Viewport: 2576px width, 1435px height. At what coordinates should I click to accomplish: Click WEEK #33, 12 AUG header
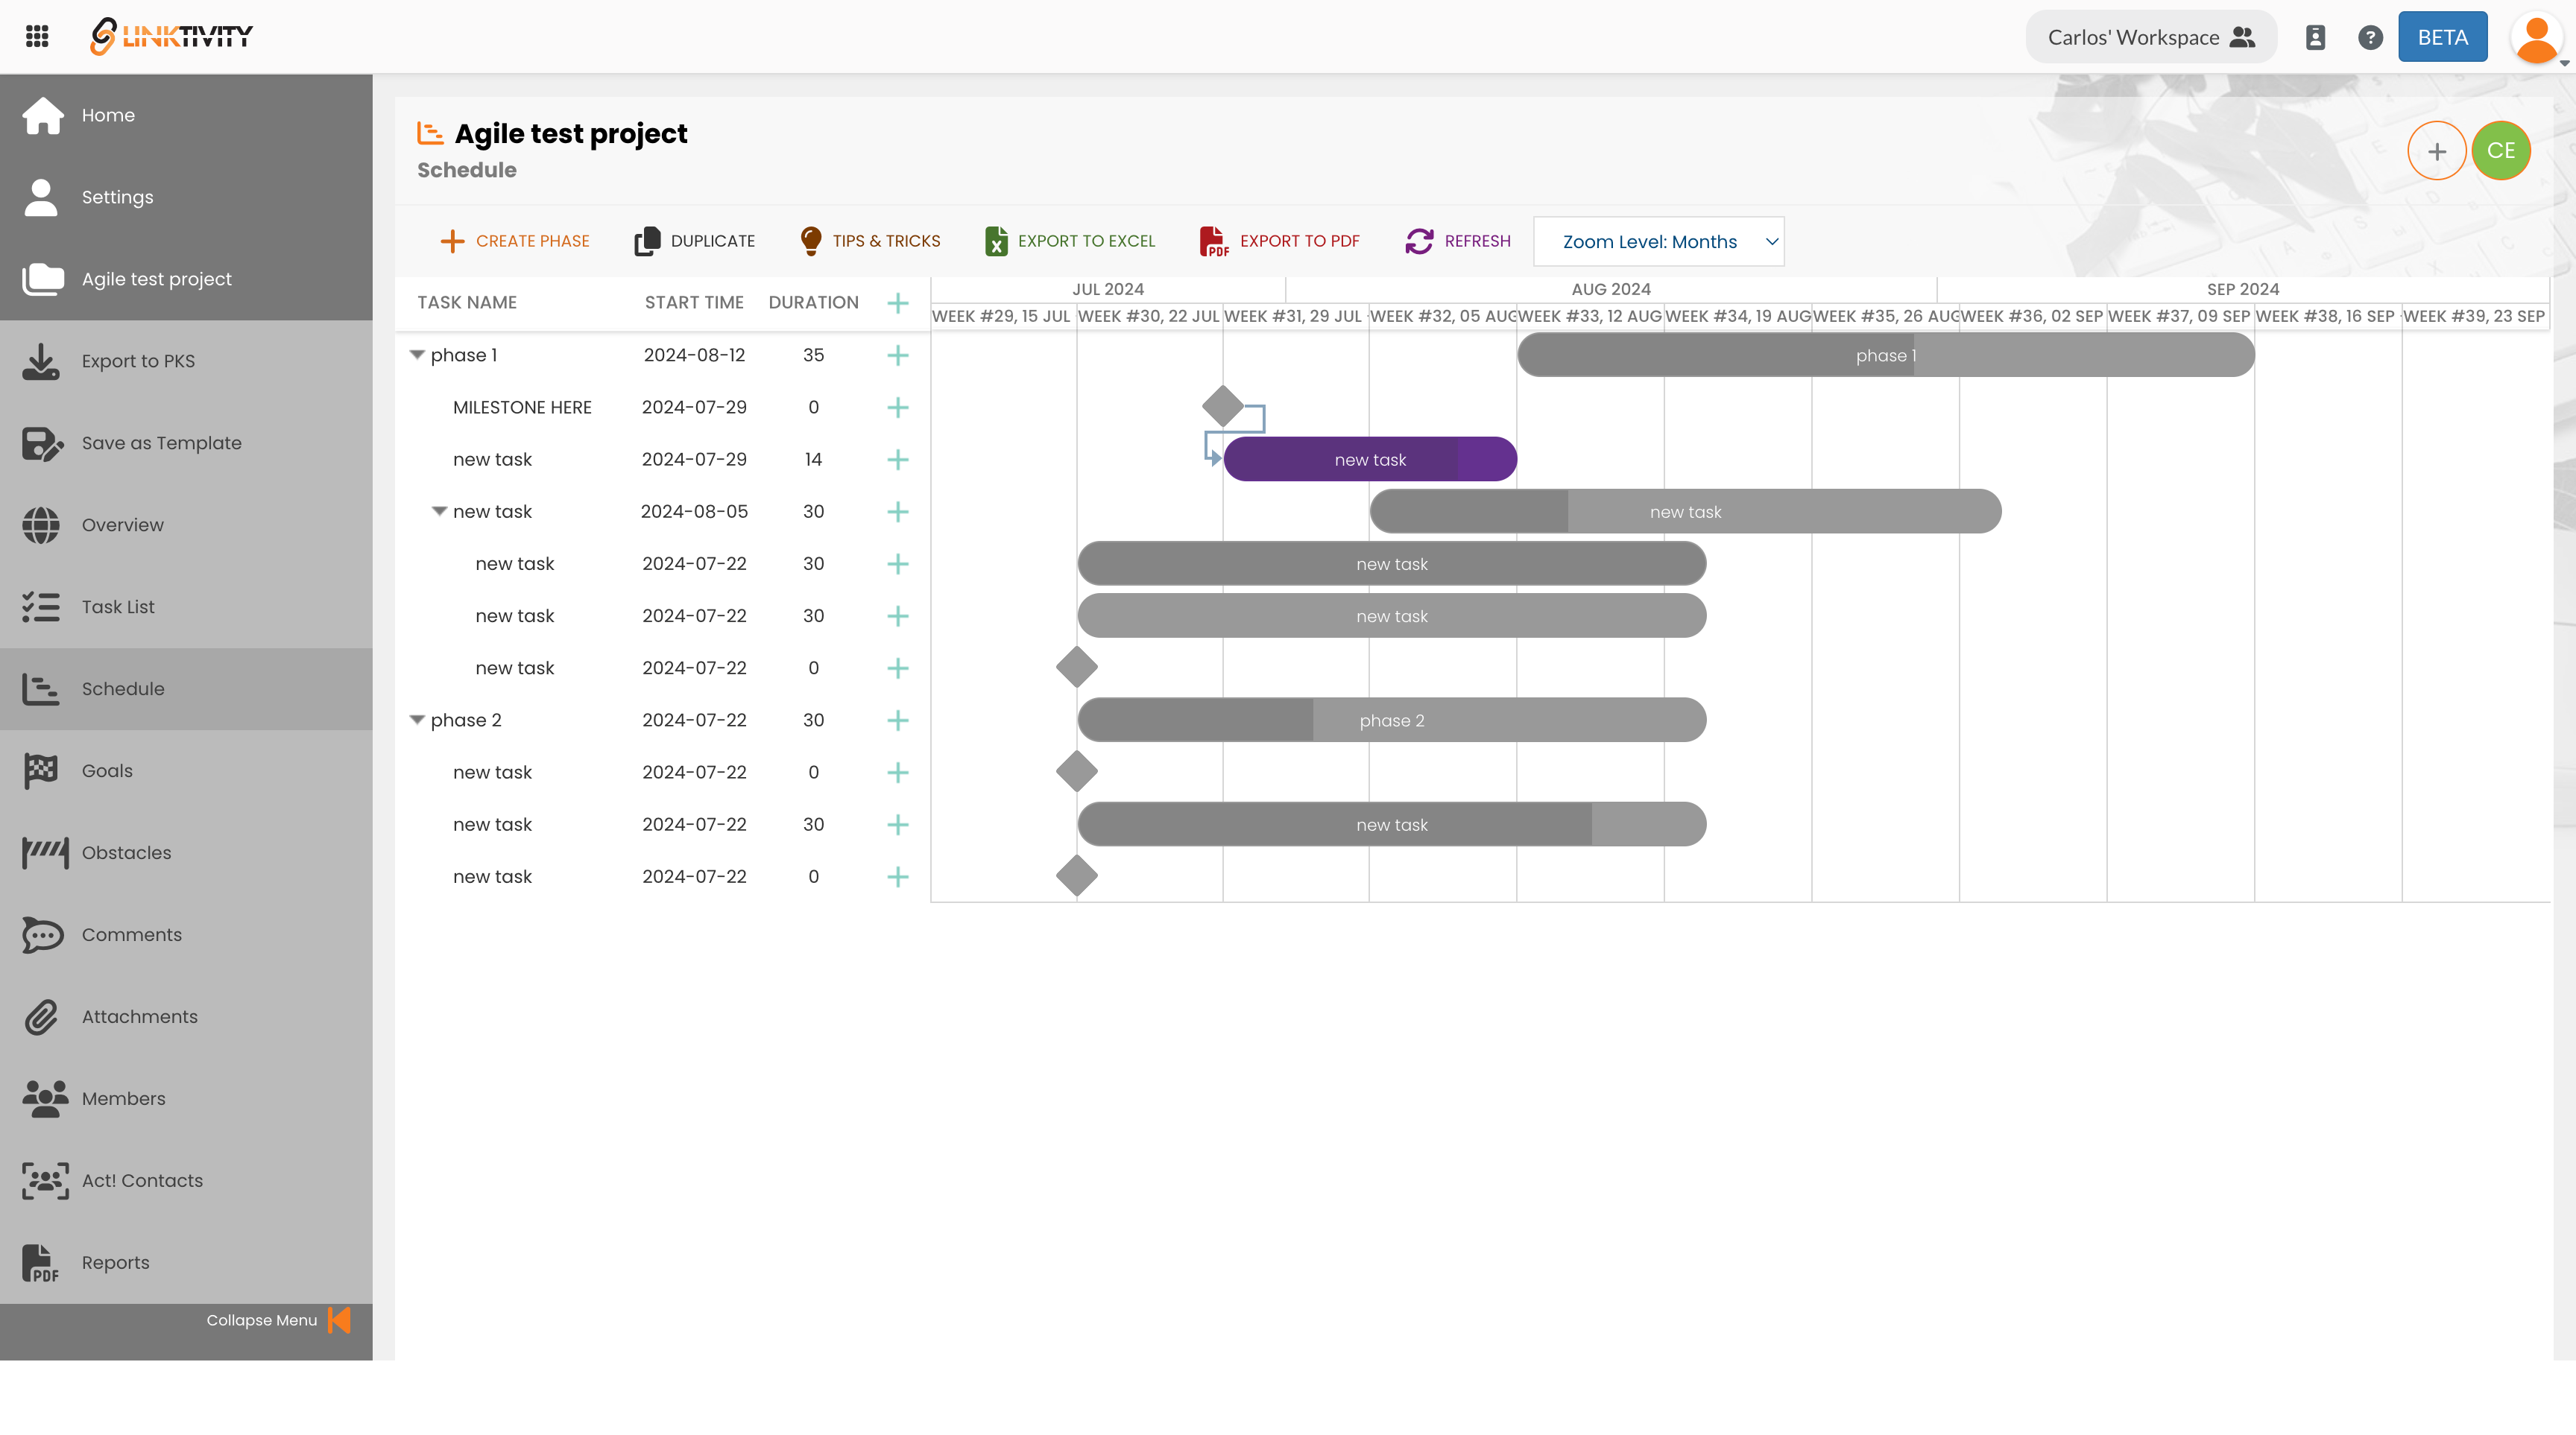coord(1590,316)
